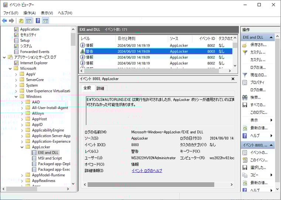Collapse the EXE and DLL actions section

point(271,37)
